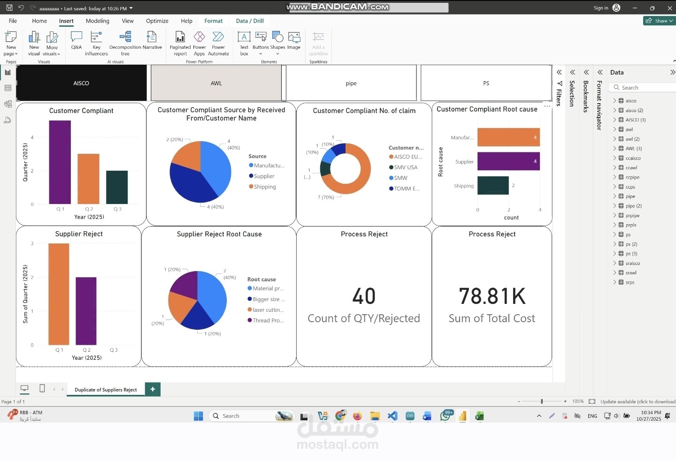Undo the last action
Viewport: 676px width, 461px height.
click(x=21, y=8)
